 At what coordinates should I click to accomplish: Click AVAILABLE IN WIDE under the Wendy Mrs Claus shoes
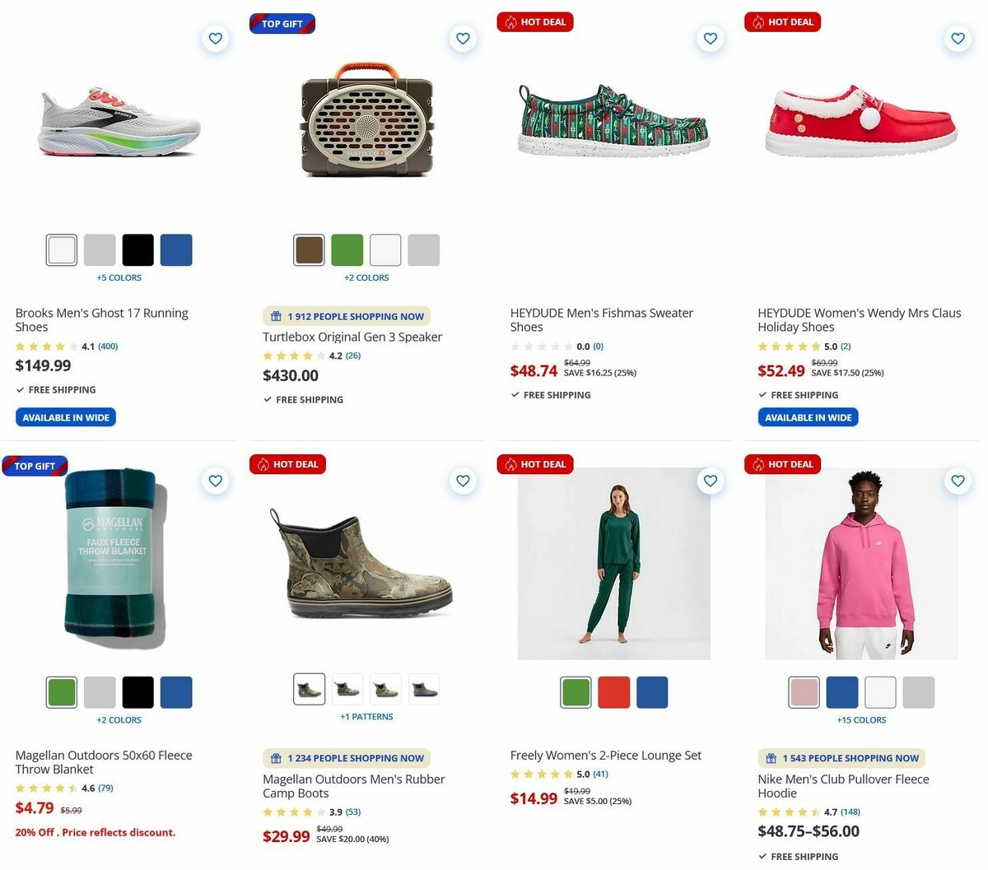[x=808, y=416]
